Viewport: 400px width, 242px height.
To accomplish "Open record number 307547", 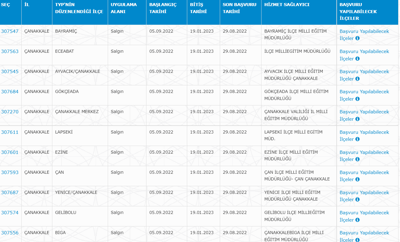I will 10,31.
